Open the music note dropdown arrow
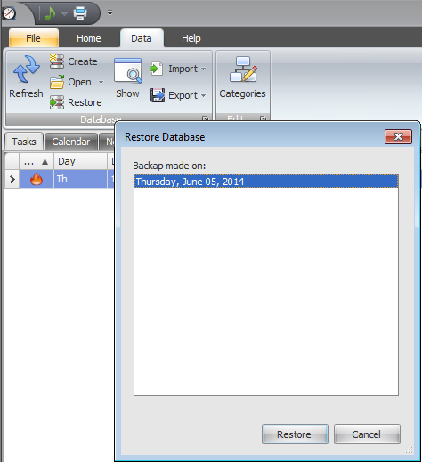Screen dimensions: 422x462 coord(64,13)
